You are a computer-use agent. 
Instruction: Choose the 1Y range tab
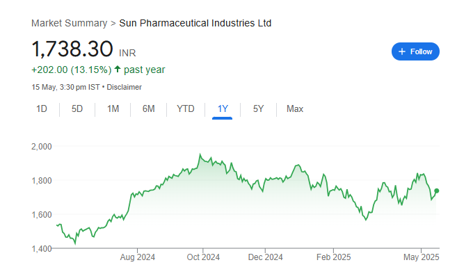[x=223, y=108]
